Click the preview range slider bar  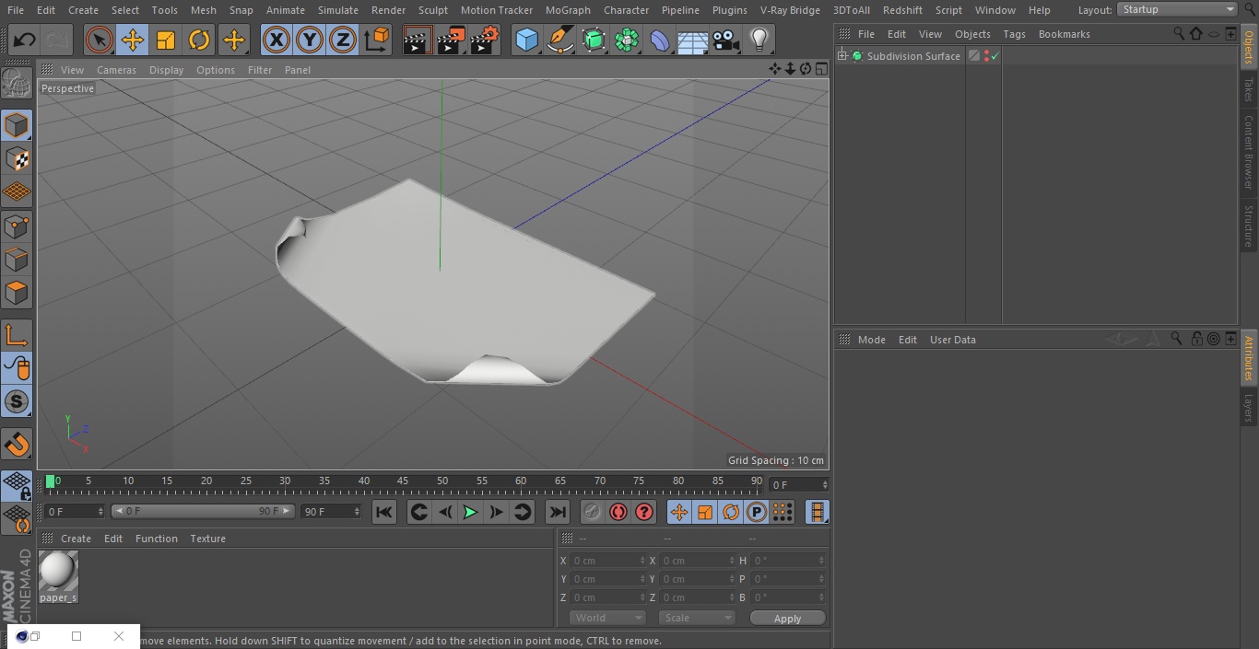pyautogui.click(x=203, y=511)
